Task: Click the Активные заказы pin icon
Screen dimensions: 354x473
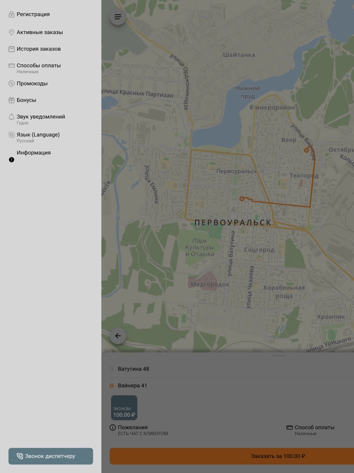Action: point(12,33)
